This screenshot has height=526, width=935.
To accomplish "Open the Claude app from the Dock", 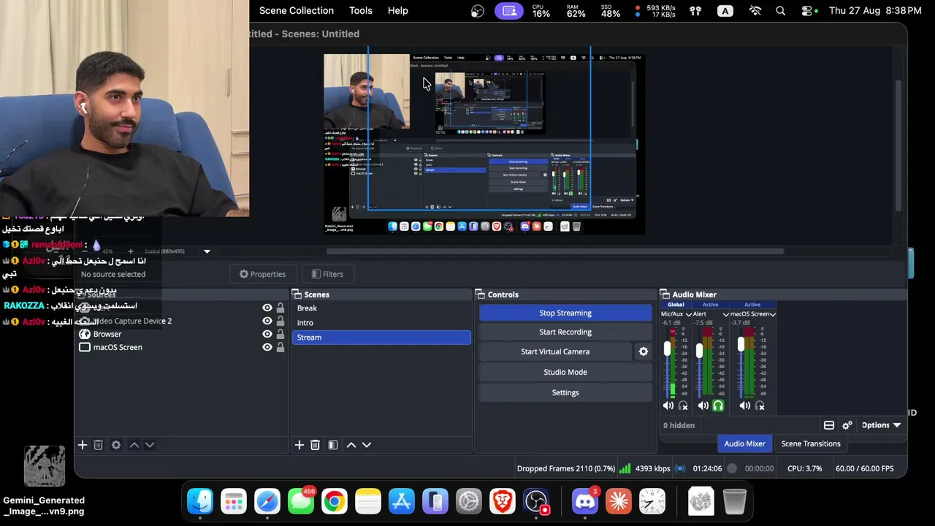I will [x=619, y=502].
